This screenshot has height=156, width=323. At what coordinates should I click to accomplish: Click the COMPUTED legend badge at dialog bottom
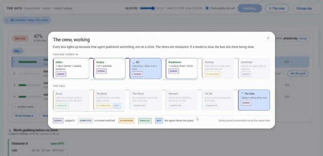pyautogui.click(x=85, y=121)
